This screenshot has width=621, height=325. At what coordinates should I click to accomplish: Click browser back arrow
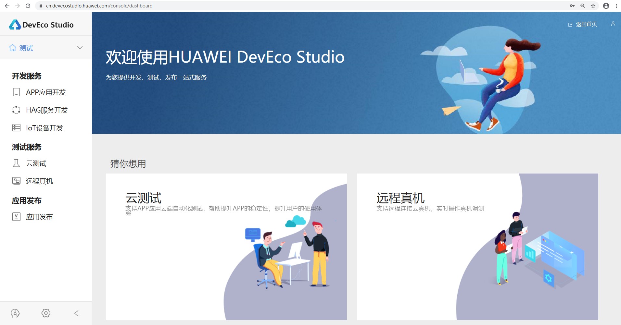7,6
